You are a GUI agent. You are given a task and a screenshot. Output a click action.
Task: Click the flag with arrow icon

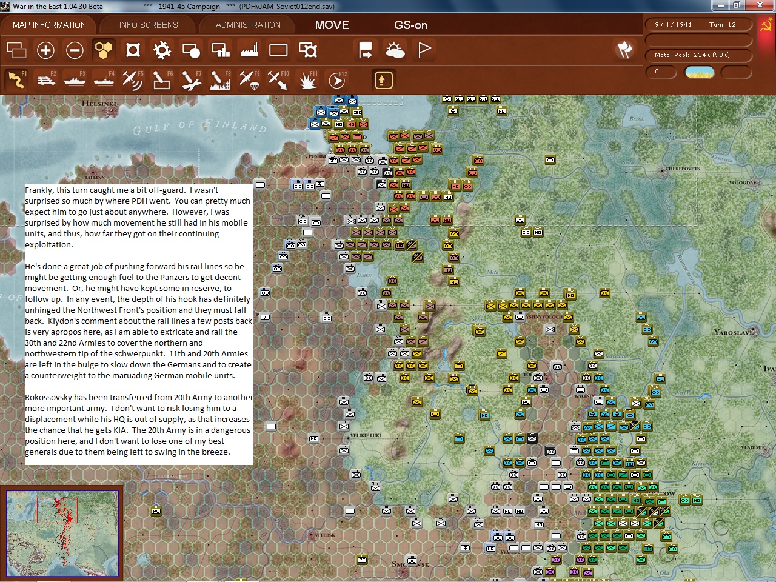(x=366, y=50)
